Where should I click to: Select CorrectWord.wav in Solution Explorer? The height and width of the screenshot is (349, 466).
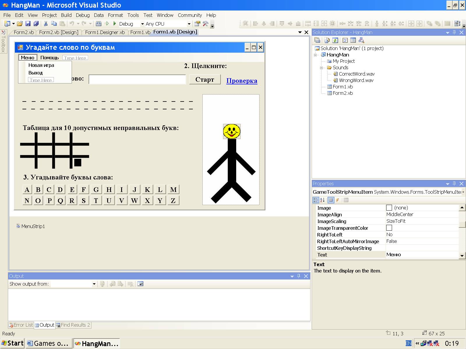click(x=356, y=74)
